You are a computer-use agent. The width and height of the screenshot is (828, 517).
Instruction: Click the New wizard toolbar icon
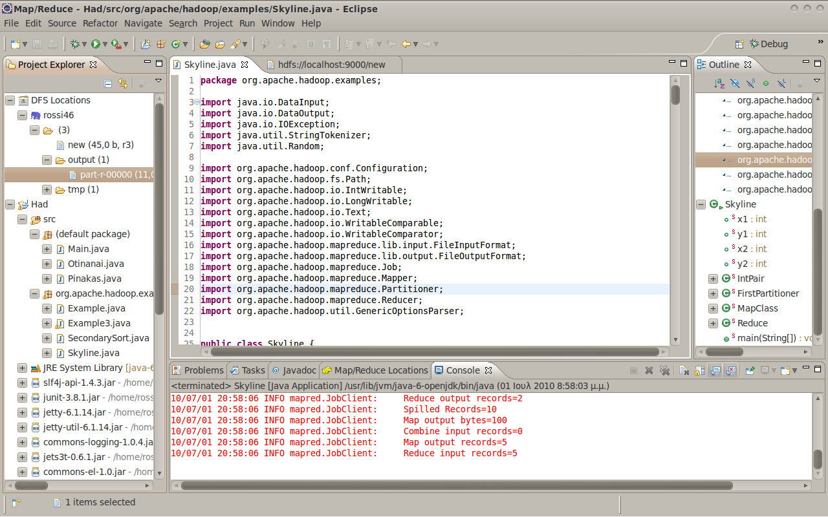point(16,44)
